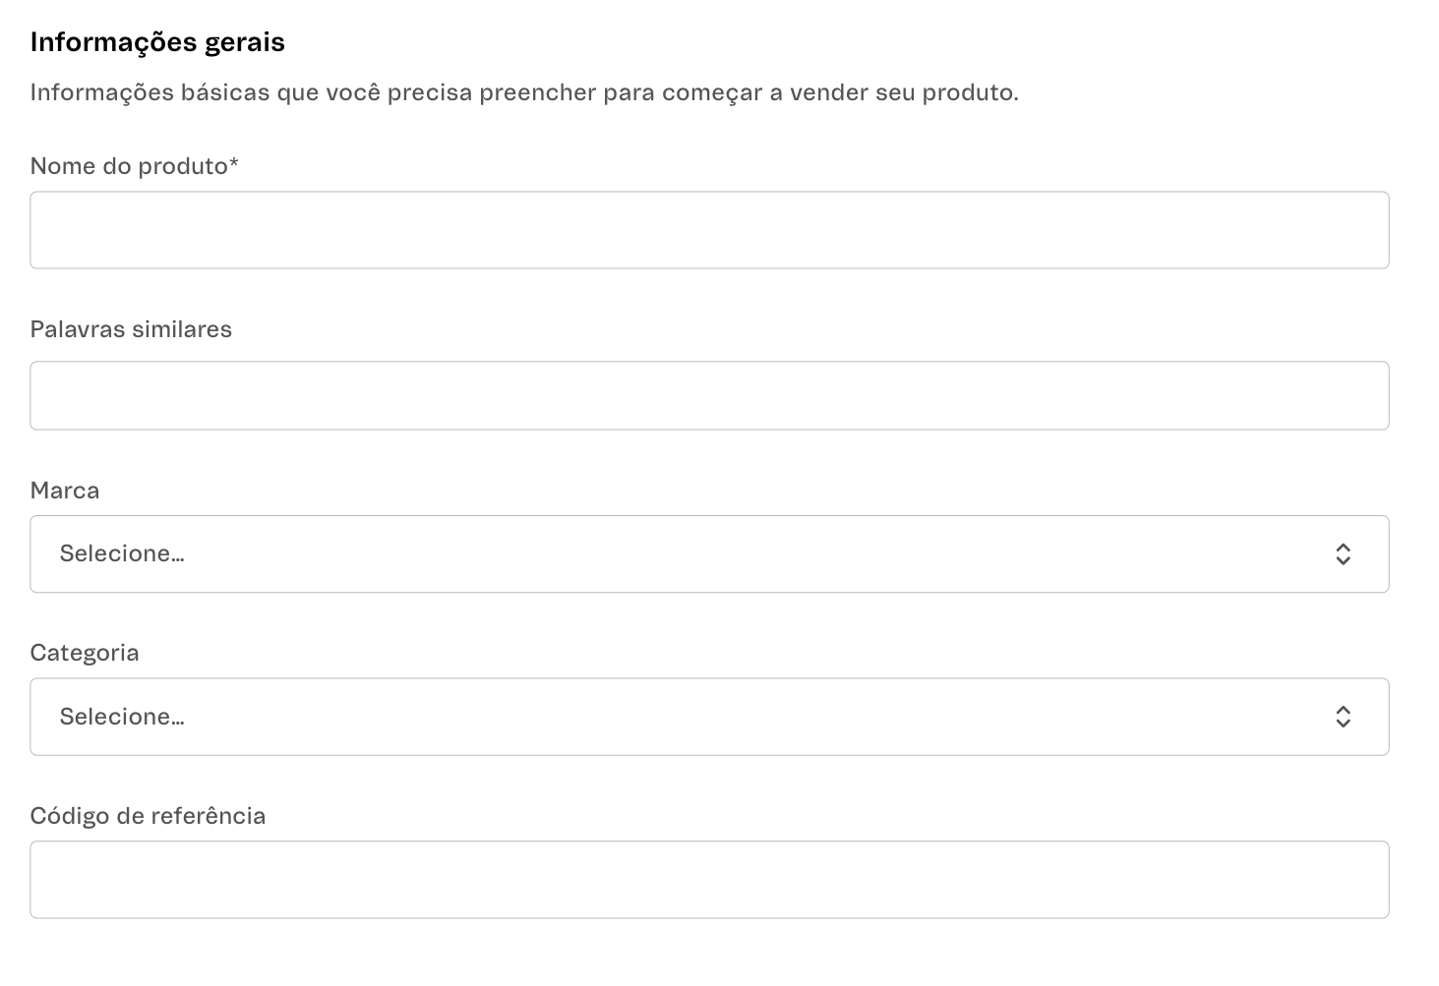Click 'Selecione...' placeholder in Marca select

(x=122, y=553)
